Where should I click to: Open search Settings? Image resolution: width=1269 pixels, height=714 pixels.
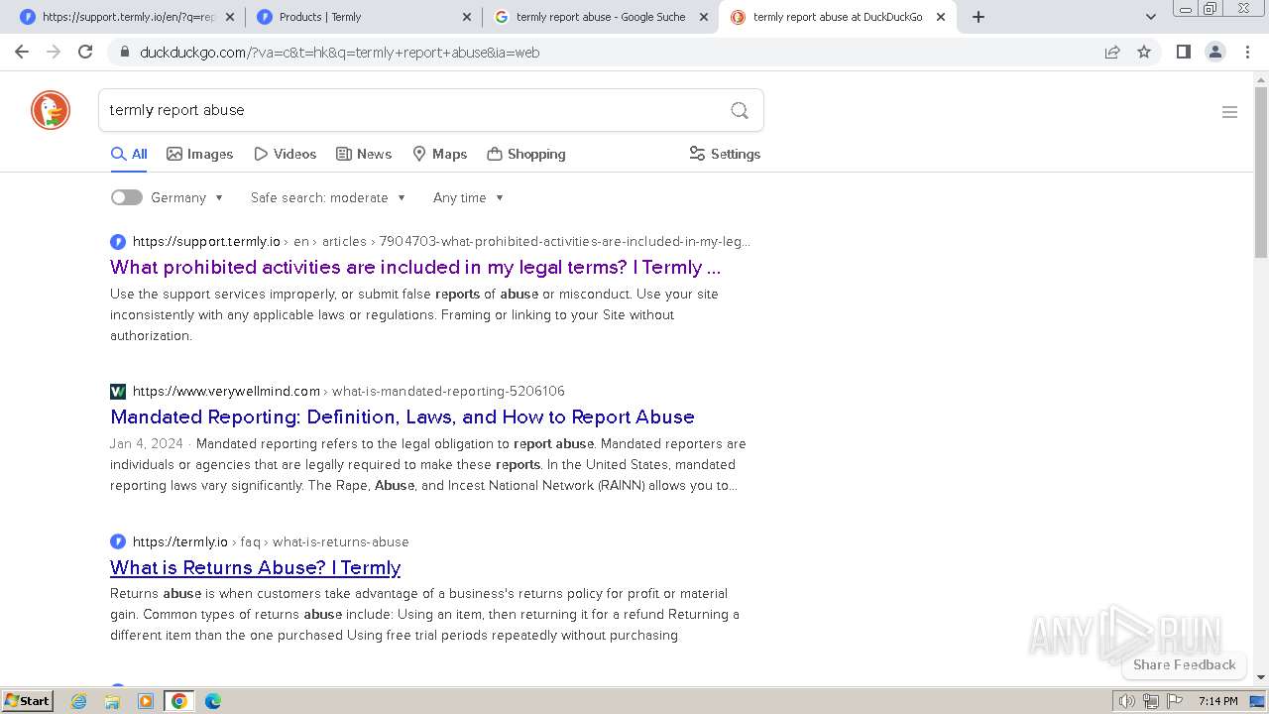725,154
